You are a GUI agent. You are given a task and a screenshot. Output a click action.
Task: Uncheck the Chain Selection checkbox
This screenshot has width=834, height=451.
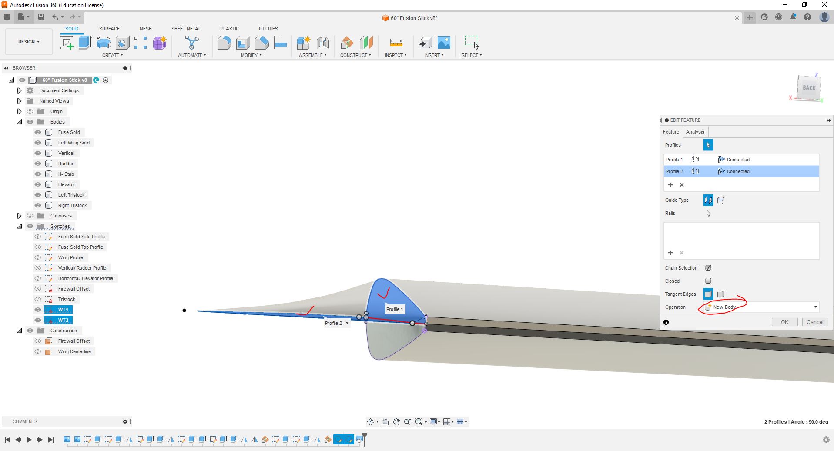[x=708, y=268]
